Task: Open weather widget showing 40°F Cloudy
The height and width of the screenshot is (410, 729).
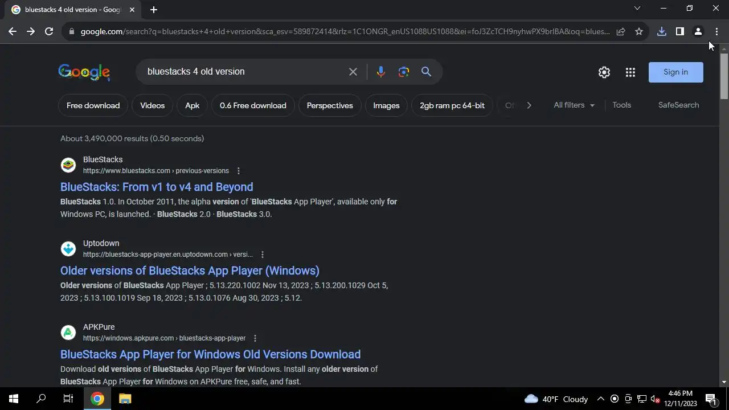Action: (556, 399)
